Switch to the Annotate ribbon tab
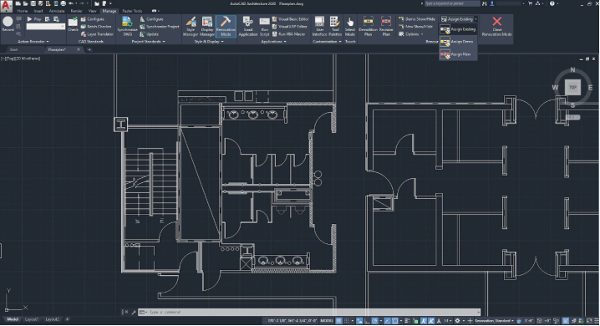 [x=57, y=11]
